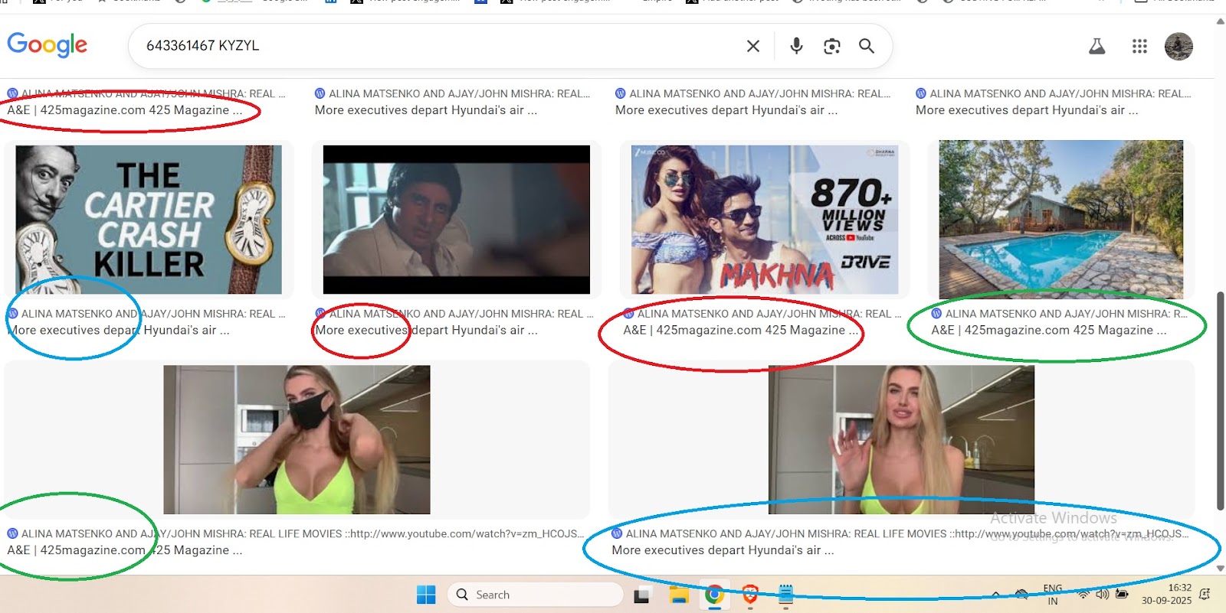The image size is (1226, 613).
Task: Open image of masked woman in kitchen
Action: coord(297,439)
